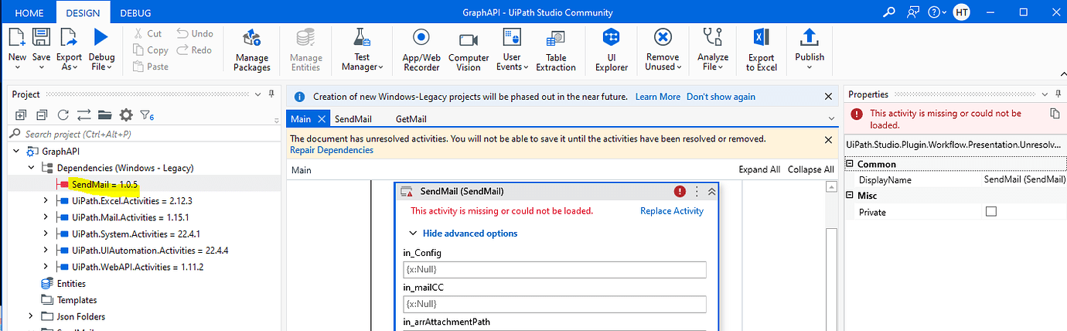Open Manage Packages
Viewport: 1067px width, 331px height.
point(252,50)
